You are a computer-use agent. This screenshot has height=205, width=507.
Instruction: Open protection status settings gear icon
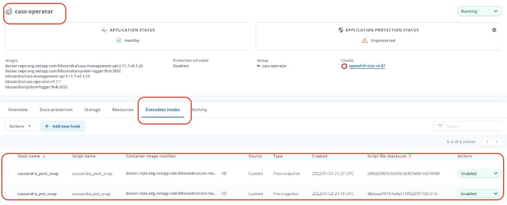[494, 30]
